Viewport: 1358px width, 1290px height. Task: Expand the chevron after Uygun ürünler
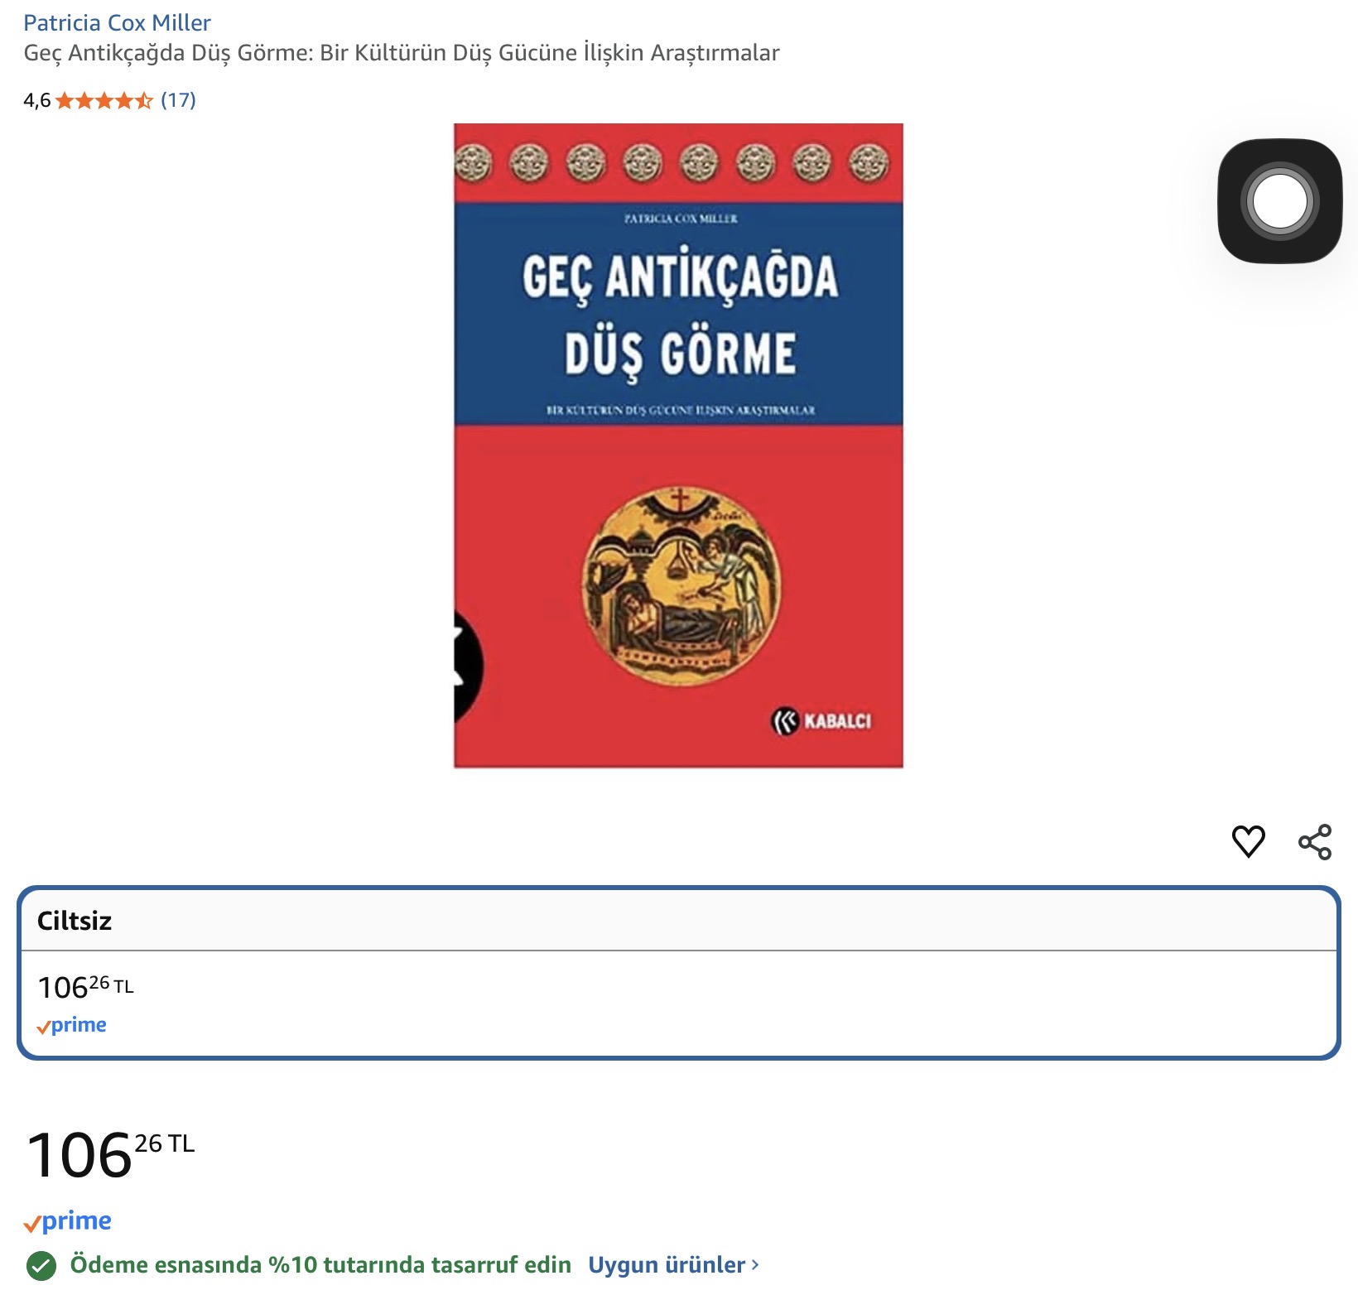point(754,1265)
